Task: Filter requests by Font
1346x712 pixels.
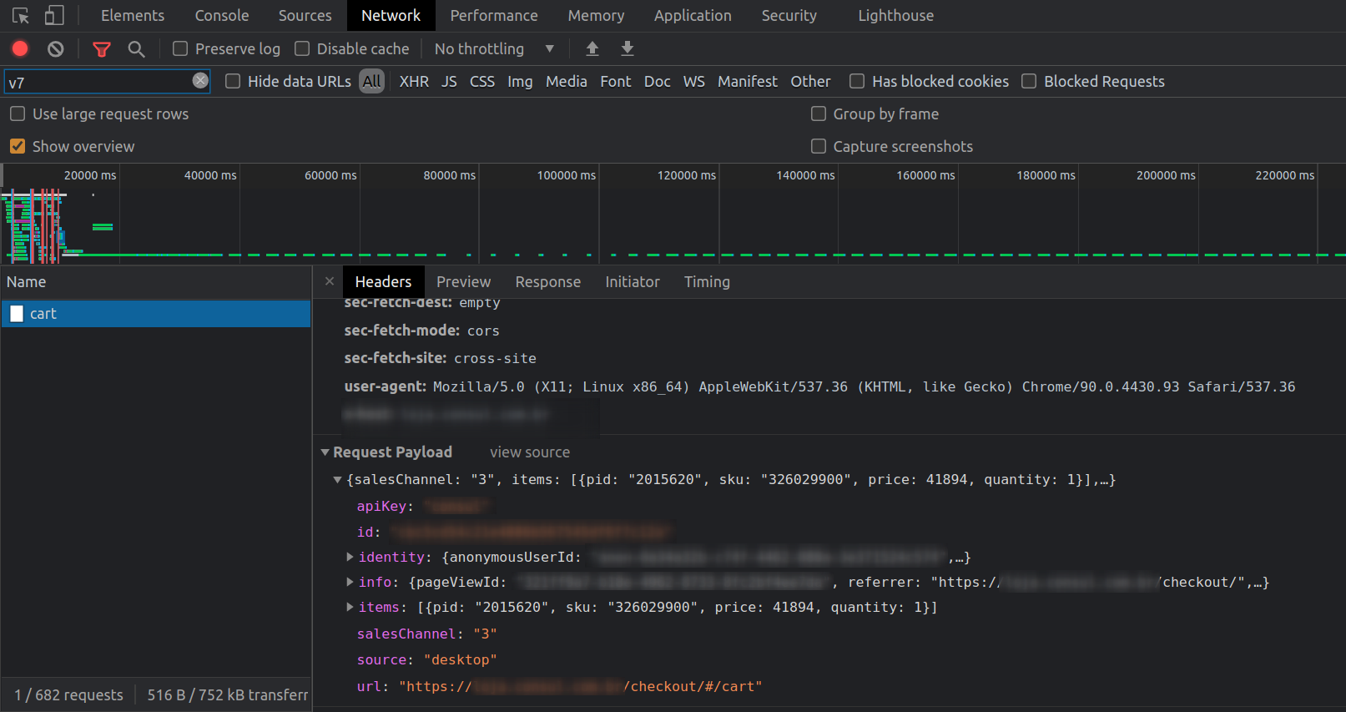Action: (x=616, y=81)
